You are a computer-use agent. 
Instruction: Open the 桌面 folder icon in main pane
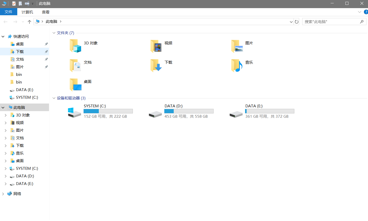pos(75,84)
